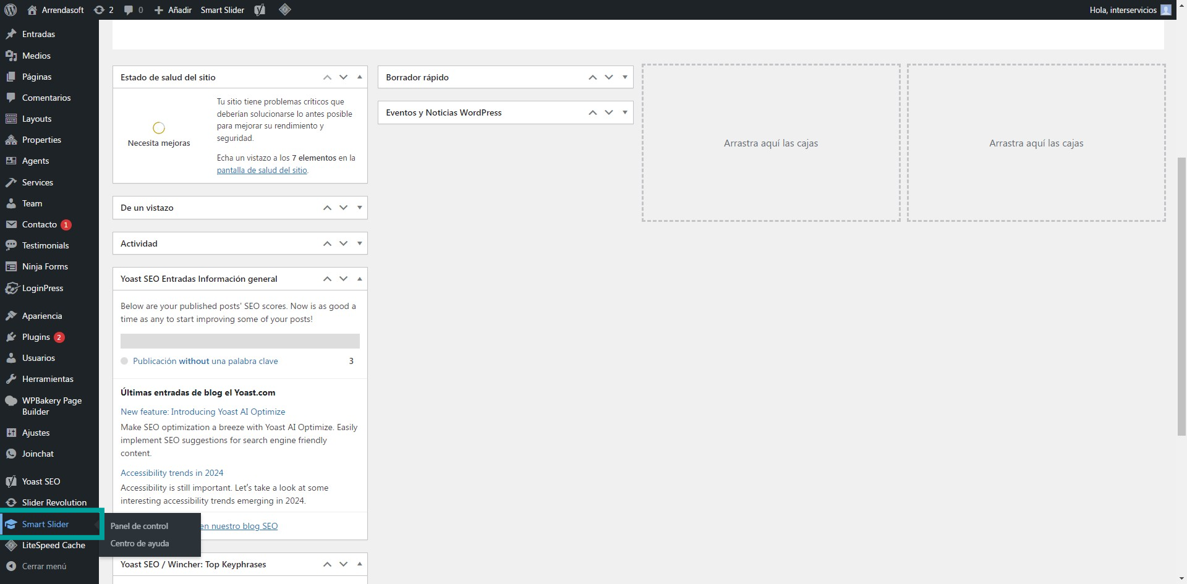The width and height of the screenshot is (1187, 584).
Task: Open the WordPress logo menu
Action: [x=11, y=10]
